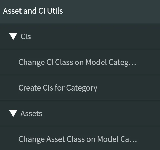
Task: Open Change CI Class on Model Category
Action: coord(77,62)
